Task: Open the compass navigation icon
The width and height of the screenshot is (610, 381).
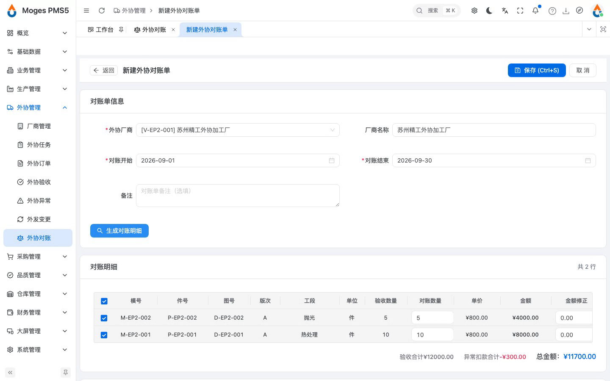Action: coord(579,11)
